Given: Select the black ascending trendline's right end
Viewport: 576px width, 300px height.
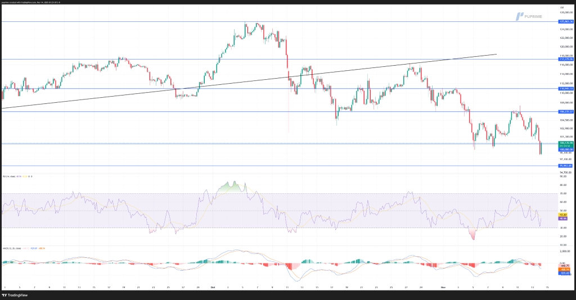Looking at the screenshot, I should point(496,54).
